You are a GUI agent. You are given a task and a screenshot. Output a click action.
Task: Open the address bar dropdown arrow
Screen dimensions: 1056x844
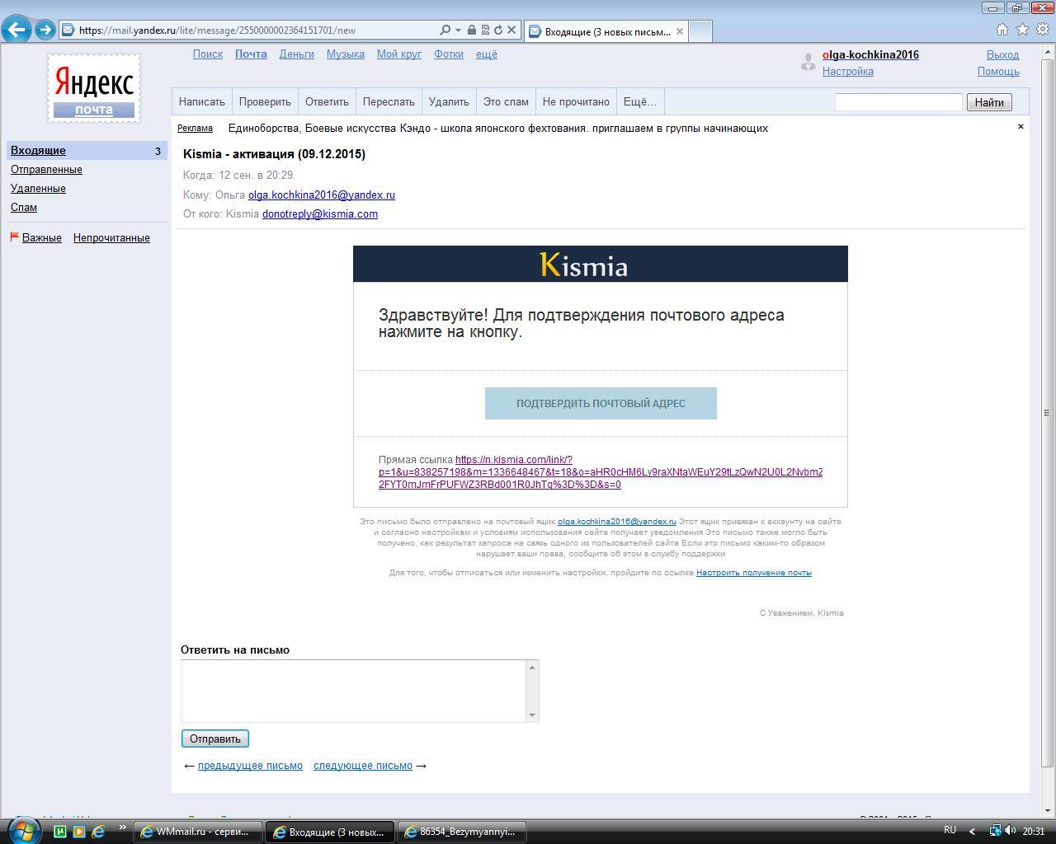[x=458, y=30]
